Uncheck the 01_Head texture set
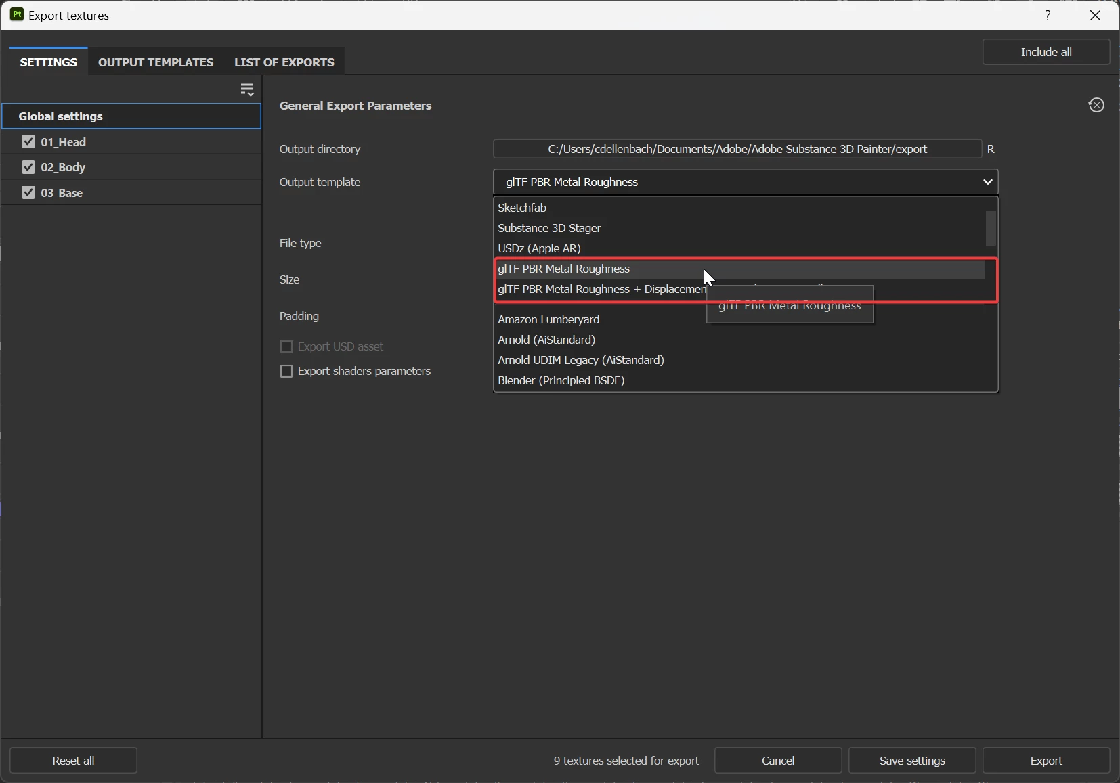Screen dimensions: 1120x783 tap(28, 141)
